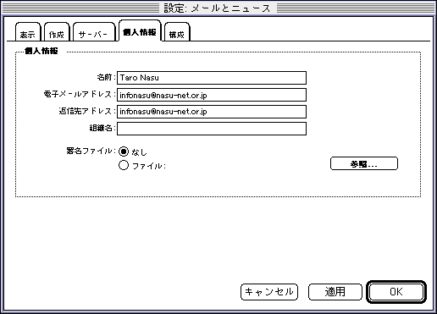
Task: Click the 名前 field containing Taro Nasu
Action: 212,78
